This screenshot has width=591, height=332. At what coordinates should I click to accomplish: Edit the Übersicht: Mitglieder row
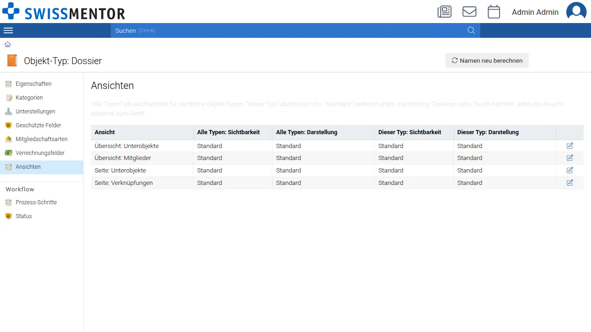(x=570, y=158)
